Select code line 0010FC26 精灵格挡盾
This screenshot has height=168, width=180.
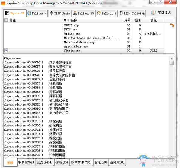(x=34, y=71)
